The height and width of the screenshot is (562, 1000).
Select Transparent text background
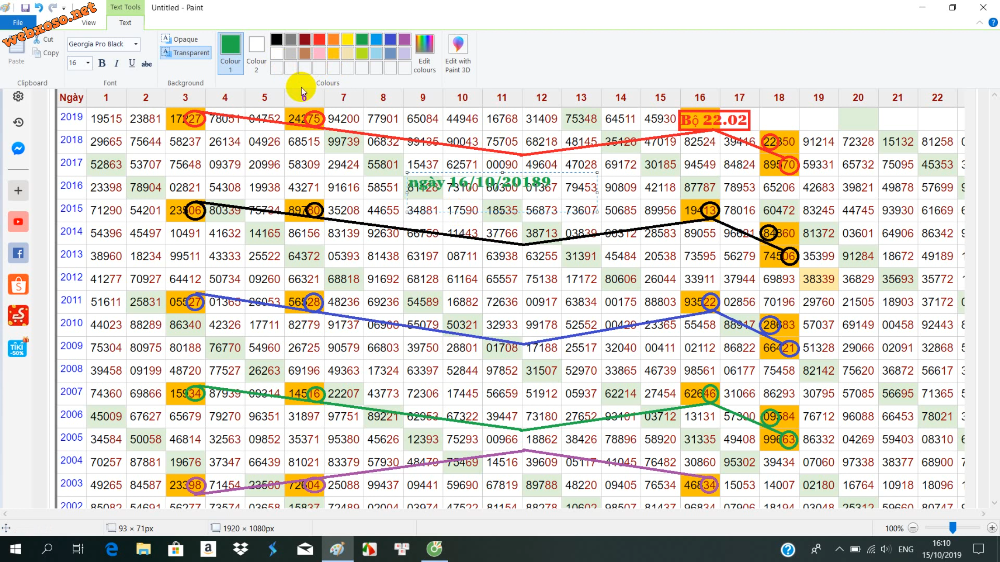pyautogui.click(x=186, y=53)
